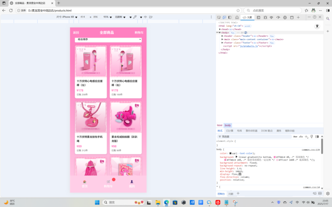Open DevTools customize three-dots menu
The width and height of the screenshot is (332, 207).
point(309,17)
